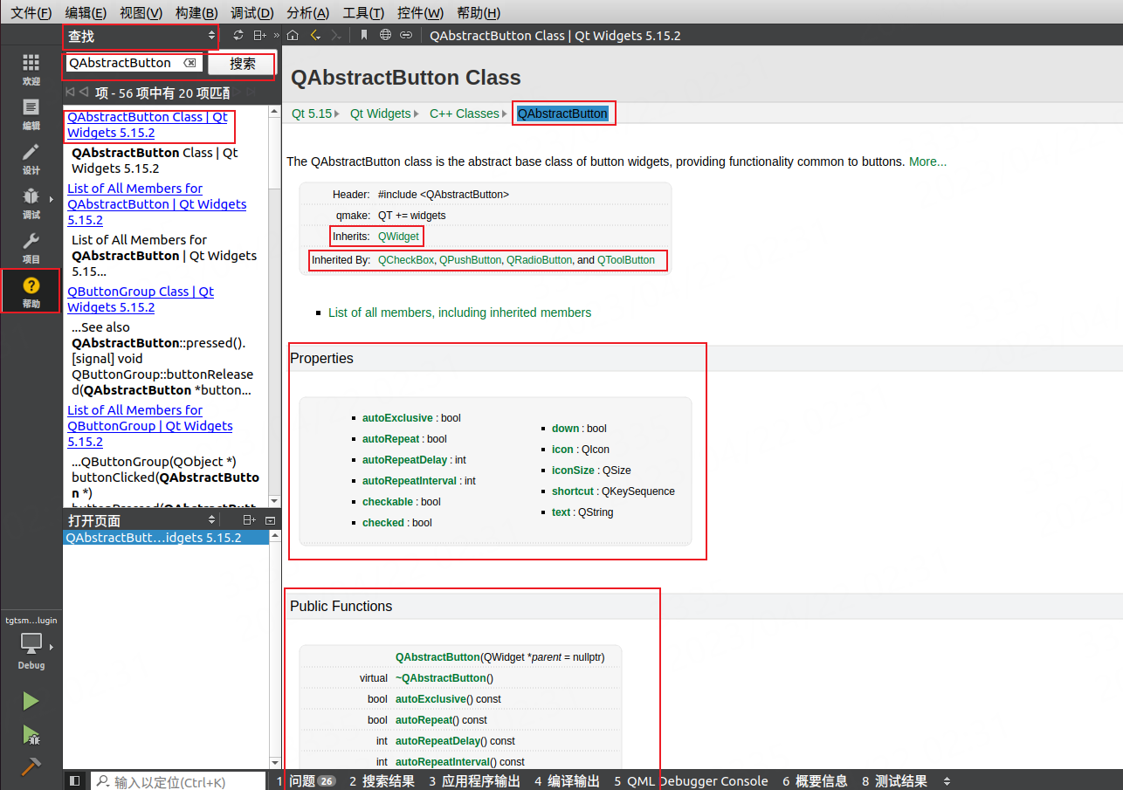Go to previous search result arrow
The width and height of the screenshot is (1123, 790).
pos(84,92)
